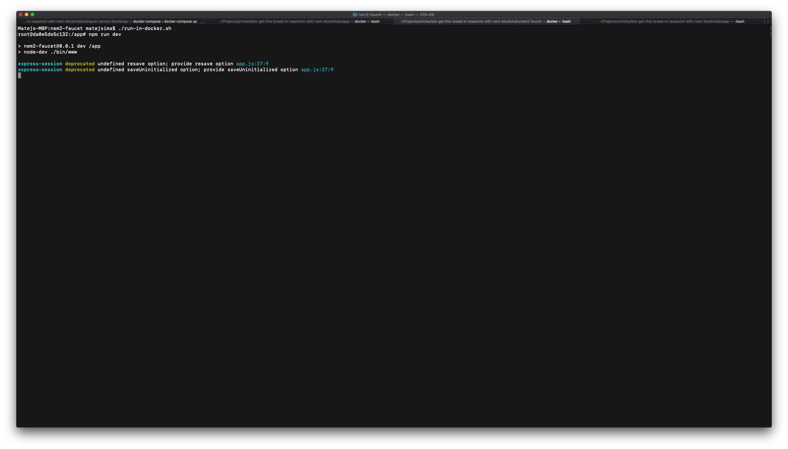Click the activity ellipsis on docker-compose tab
The height and width of the screenshot is (449, 788).
pyautogui.click(x=202, y=22)
